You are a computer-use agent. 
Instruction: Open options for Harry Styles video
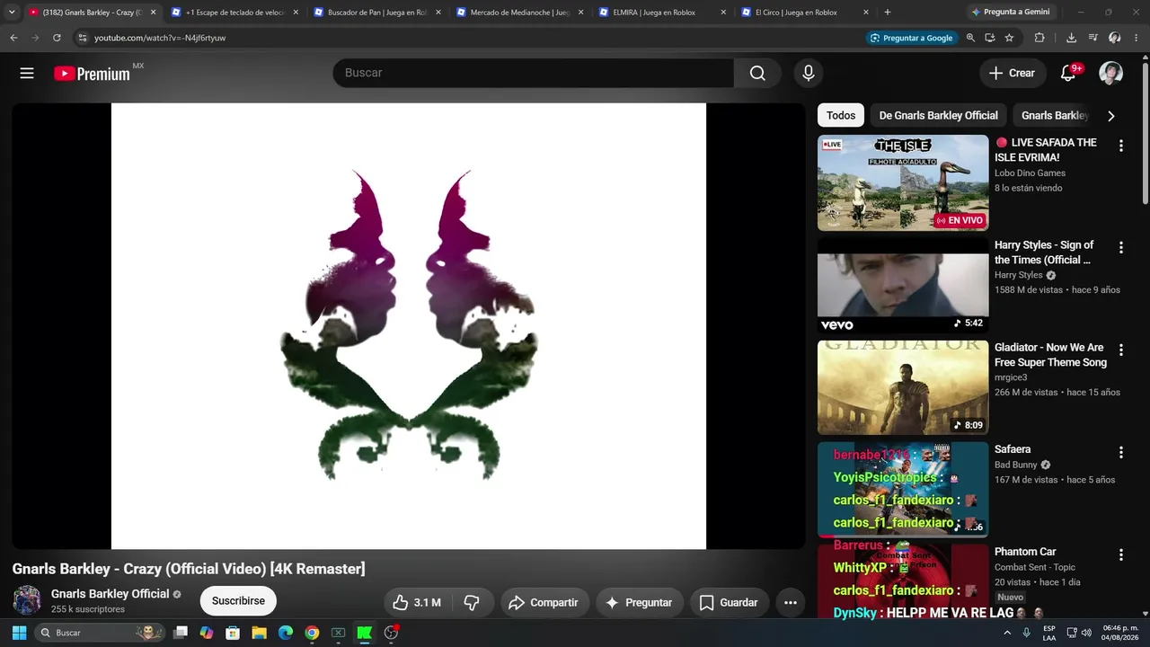point(1120,248)
